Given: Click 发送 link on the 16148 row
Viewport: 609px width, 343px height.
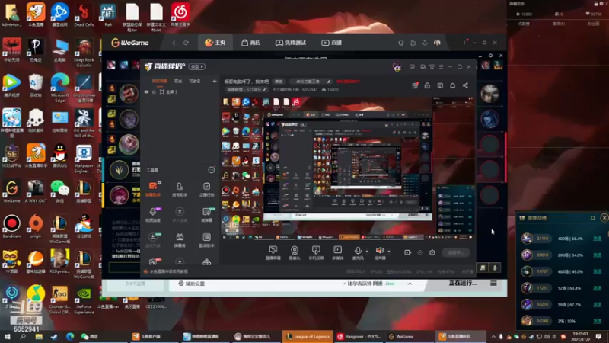Looking at the screenshot, I should [597, 321].
